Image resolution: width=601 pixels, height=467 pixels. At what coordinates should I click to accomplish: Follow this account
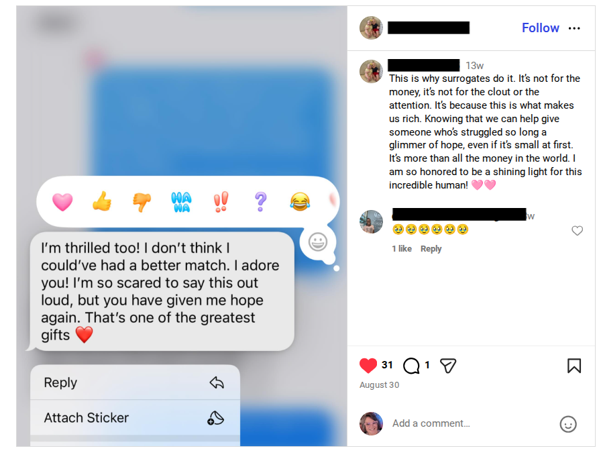click(x=540, y=28)
